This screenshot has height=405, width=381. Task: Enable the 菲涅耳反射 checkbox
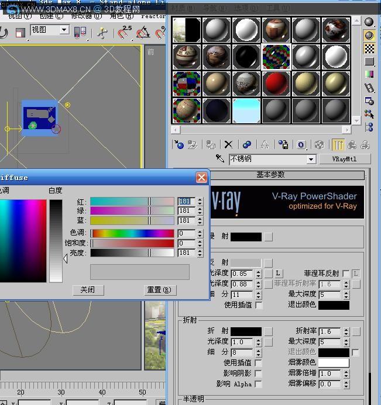(x=345, y=274)
